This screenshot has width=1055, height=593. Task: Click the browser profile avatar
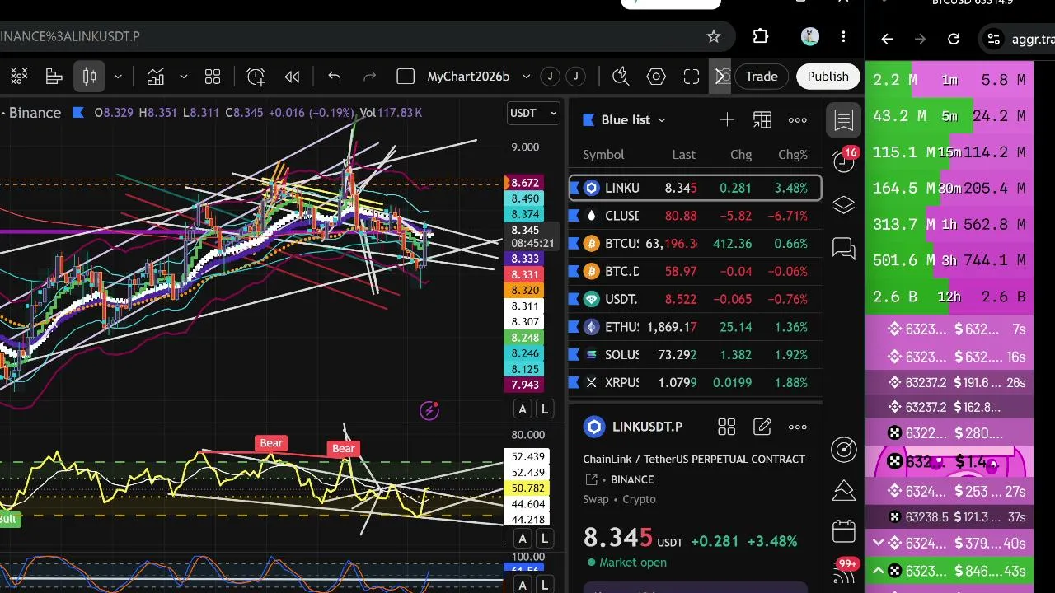tap(809, 36)
